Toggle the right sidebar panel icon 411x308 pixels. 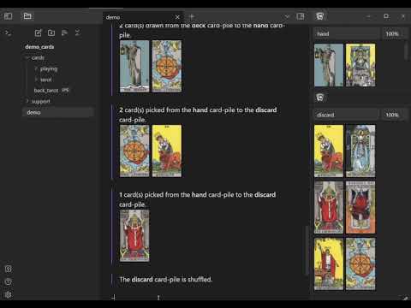(x=301, y=16)
